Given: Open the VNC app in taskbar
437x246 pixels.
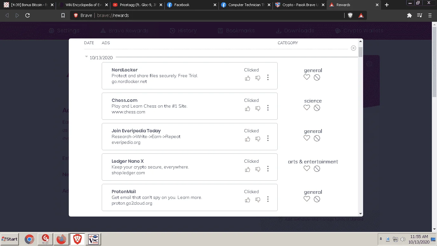Looking at the screenshot, I should (x=93, y=239).
